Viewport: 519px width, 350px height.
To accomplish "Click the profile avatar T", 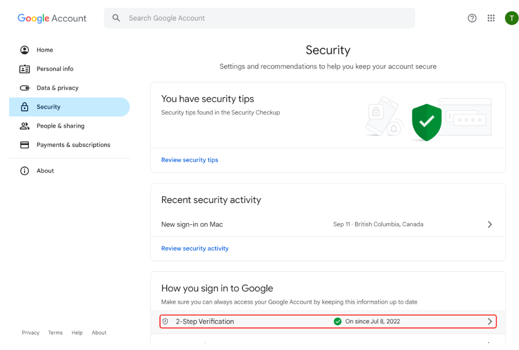I will 511,18.
